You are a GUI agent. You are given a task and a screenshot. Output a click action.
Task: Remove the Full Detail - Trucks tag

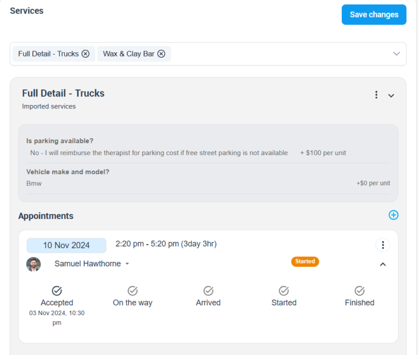tap(85, 54)
